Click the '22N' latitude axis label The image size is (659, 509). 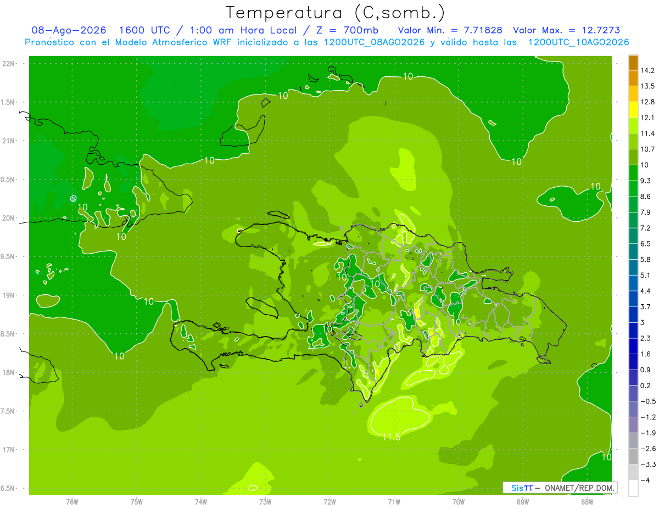pyautogui.click(x=9, y=63)
